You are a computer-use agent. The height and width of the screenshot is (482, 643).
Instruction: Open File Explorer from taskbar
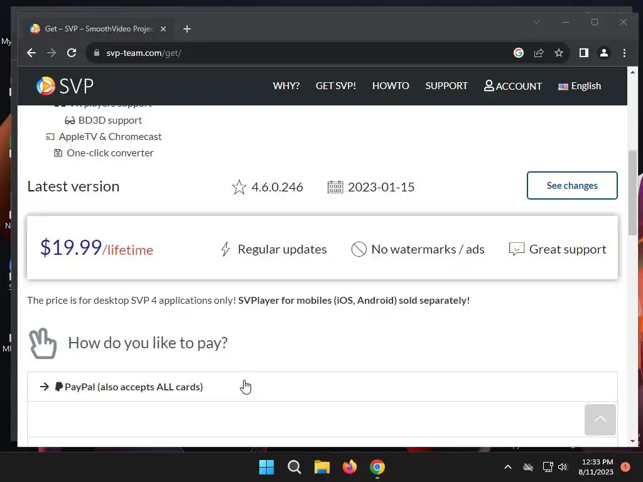coord(322,467)
